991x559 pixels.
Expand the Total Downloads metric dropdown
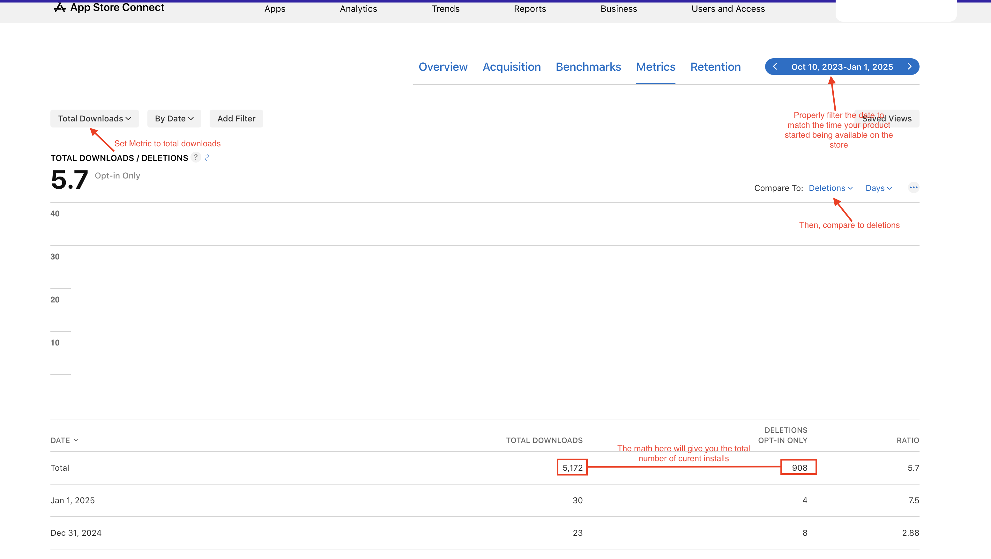click(x=95, y=119)
